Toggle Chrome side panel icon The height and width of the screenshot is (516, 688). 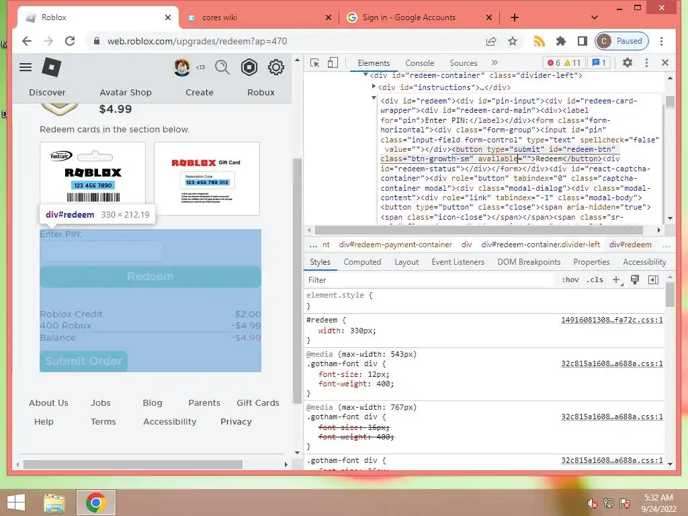pos(583,41)
